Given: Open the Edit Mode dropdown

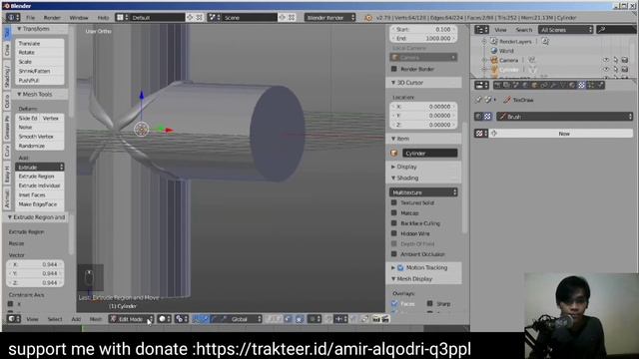Looking at the screenshot, I should pos(131,319).
